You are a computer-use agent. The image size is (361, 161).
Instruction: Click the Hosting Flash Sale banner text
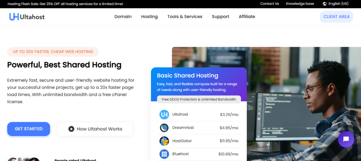click(65, 4)
